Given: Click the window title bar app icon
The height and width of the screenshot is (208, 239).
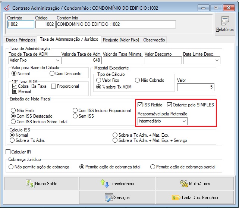Looking at the screenshot, I should click(x=7, y=7).
